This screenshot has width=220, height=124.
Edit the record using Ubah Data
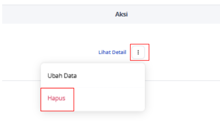tap(62, 76)
